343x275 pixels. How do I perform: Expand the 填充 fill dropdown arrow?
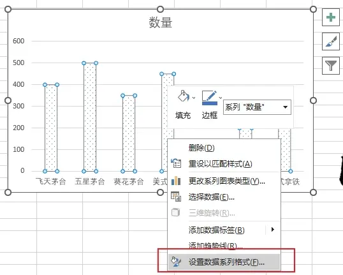[194, 98]
